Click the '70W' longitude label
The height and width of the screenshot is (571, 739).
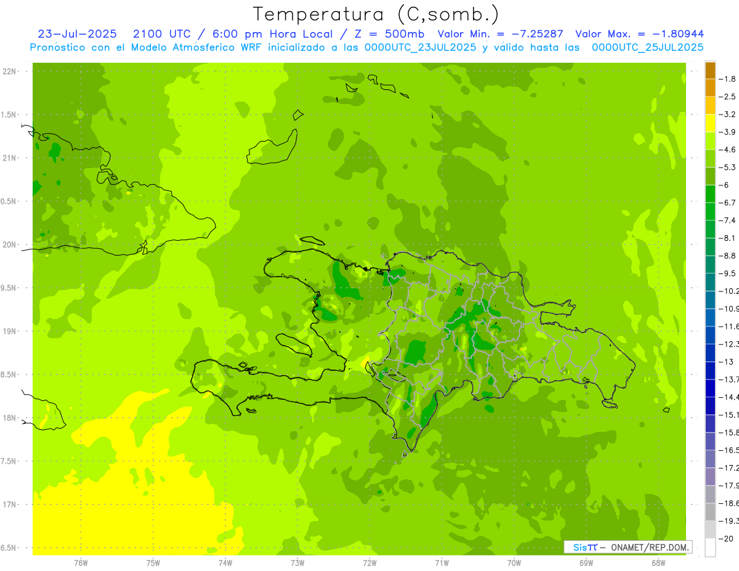coord(514,563)
